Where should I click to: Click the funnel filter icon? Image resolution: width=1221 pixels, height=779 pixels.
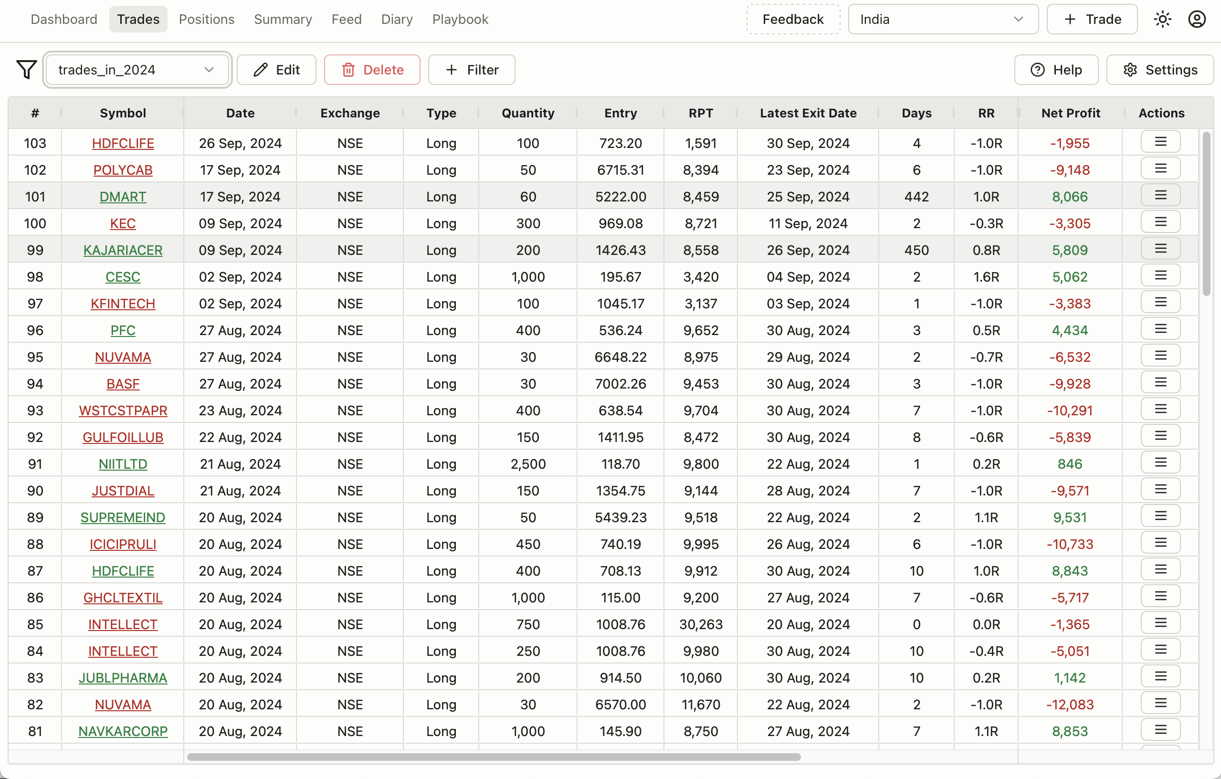pyautogui.click(x=26, y=70)
